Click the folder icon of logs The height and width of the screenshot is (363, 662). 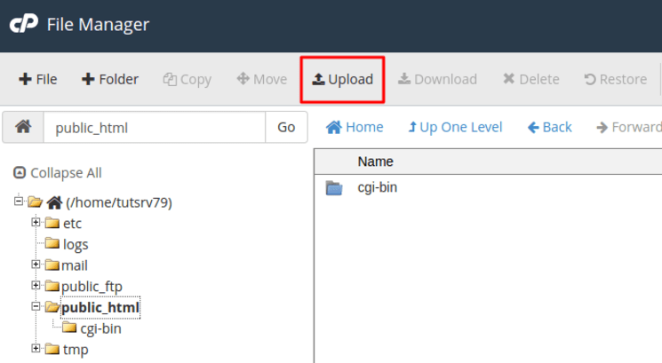tap(52, 243)
